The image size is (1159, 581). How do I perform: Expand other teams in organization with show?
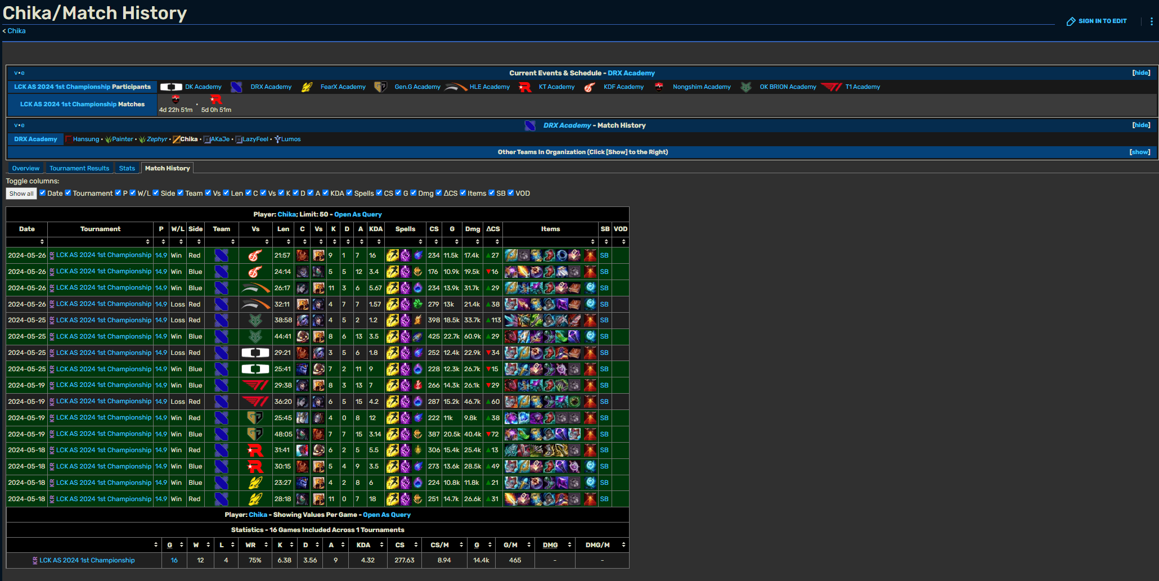coord(1140,152)
